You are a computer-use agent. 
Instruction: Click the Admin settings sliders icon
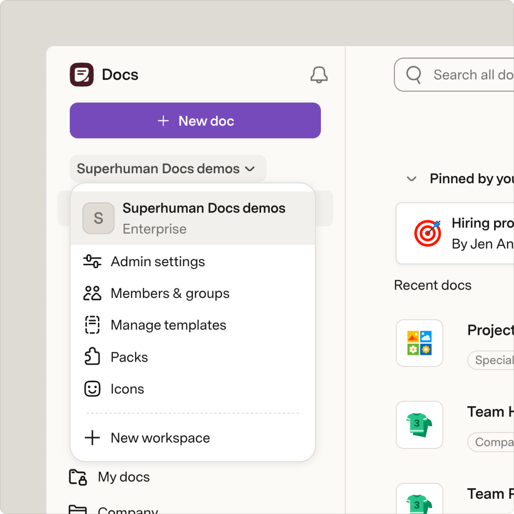coord(92,261)
